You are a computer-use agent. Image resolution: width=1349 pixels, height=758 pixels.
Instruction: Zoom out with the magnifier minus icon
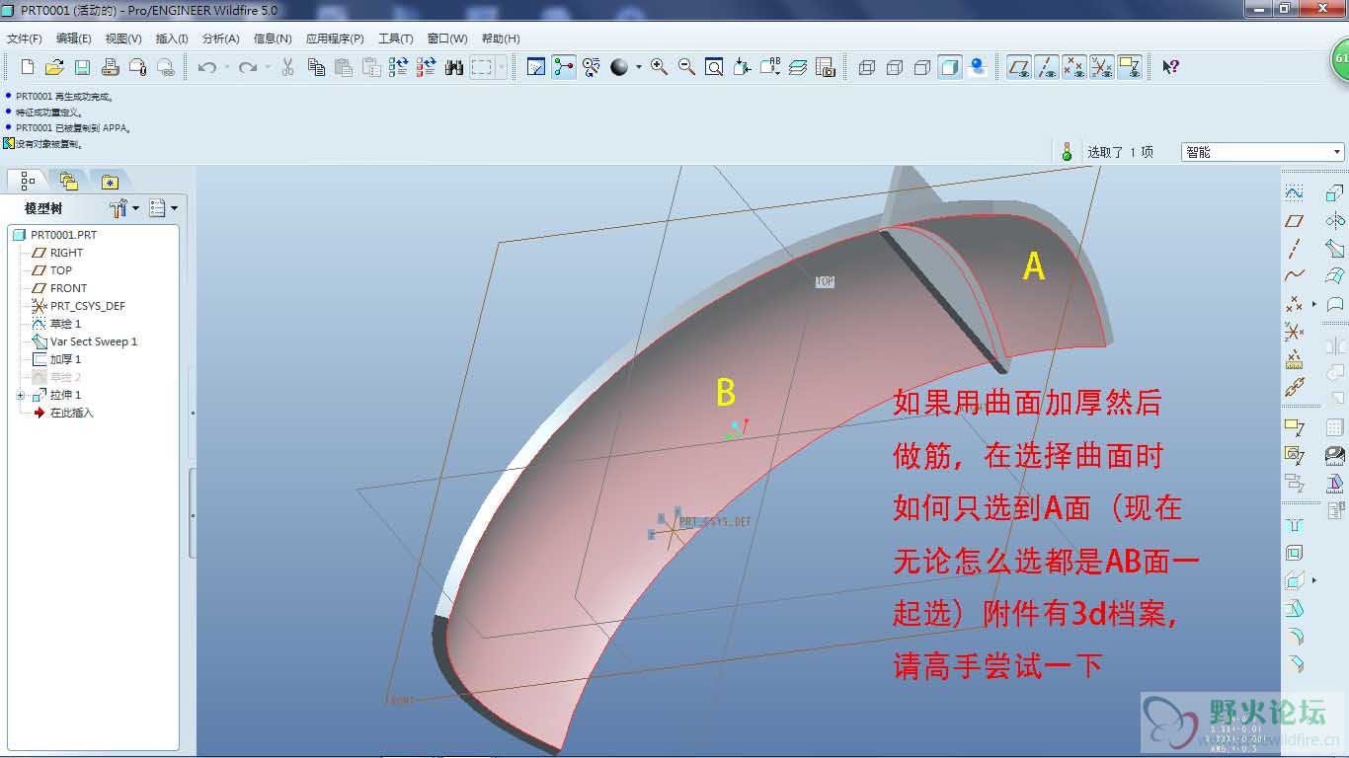[x=686, y=67]
